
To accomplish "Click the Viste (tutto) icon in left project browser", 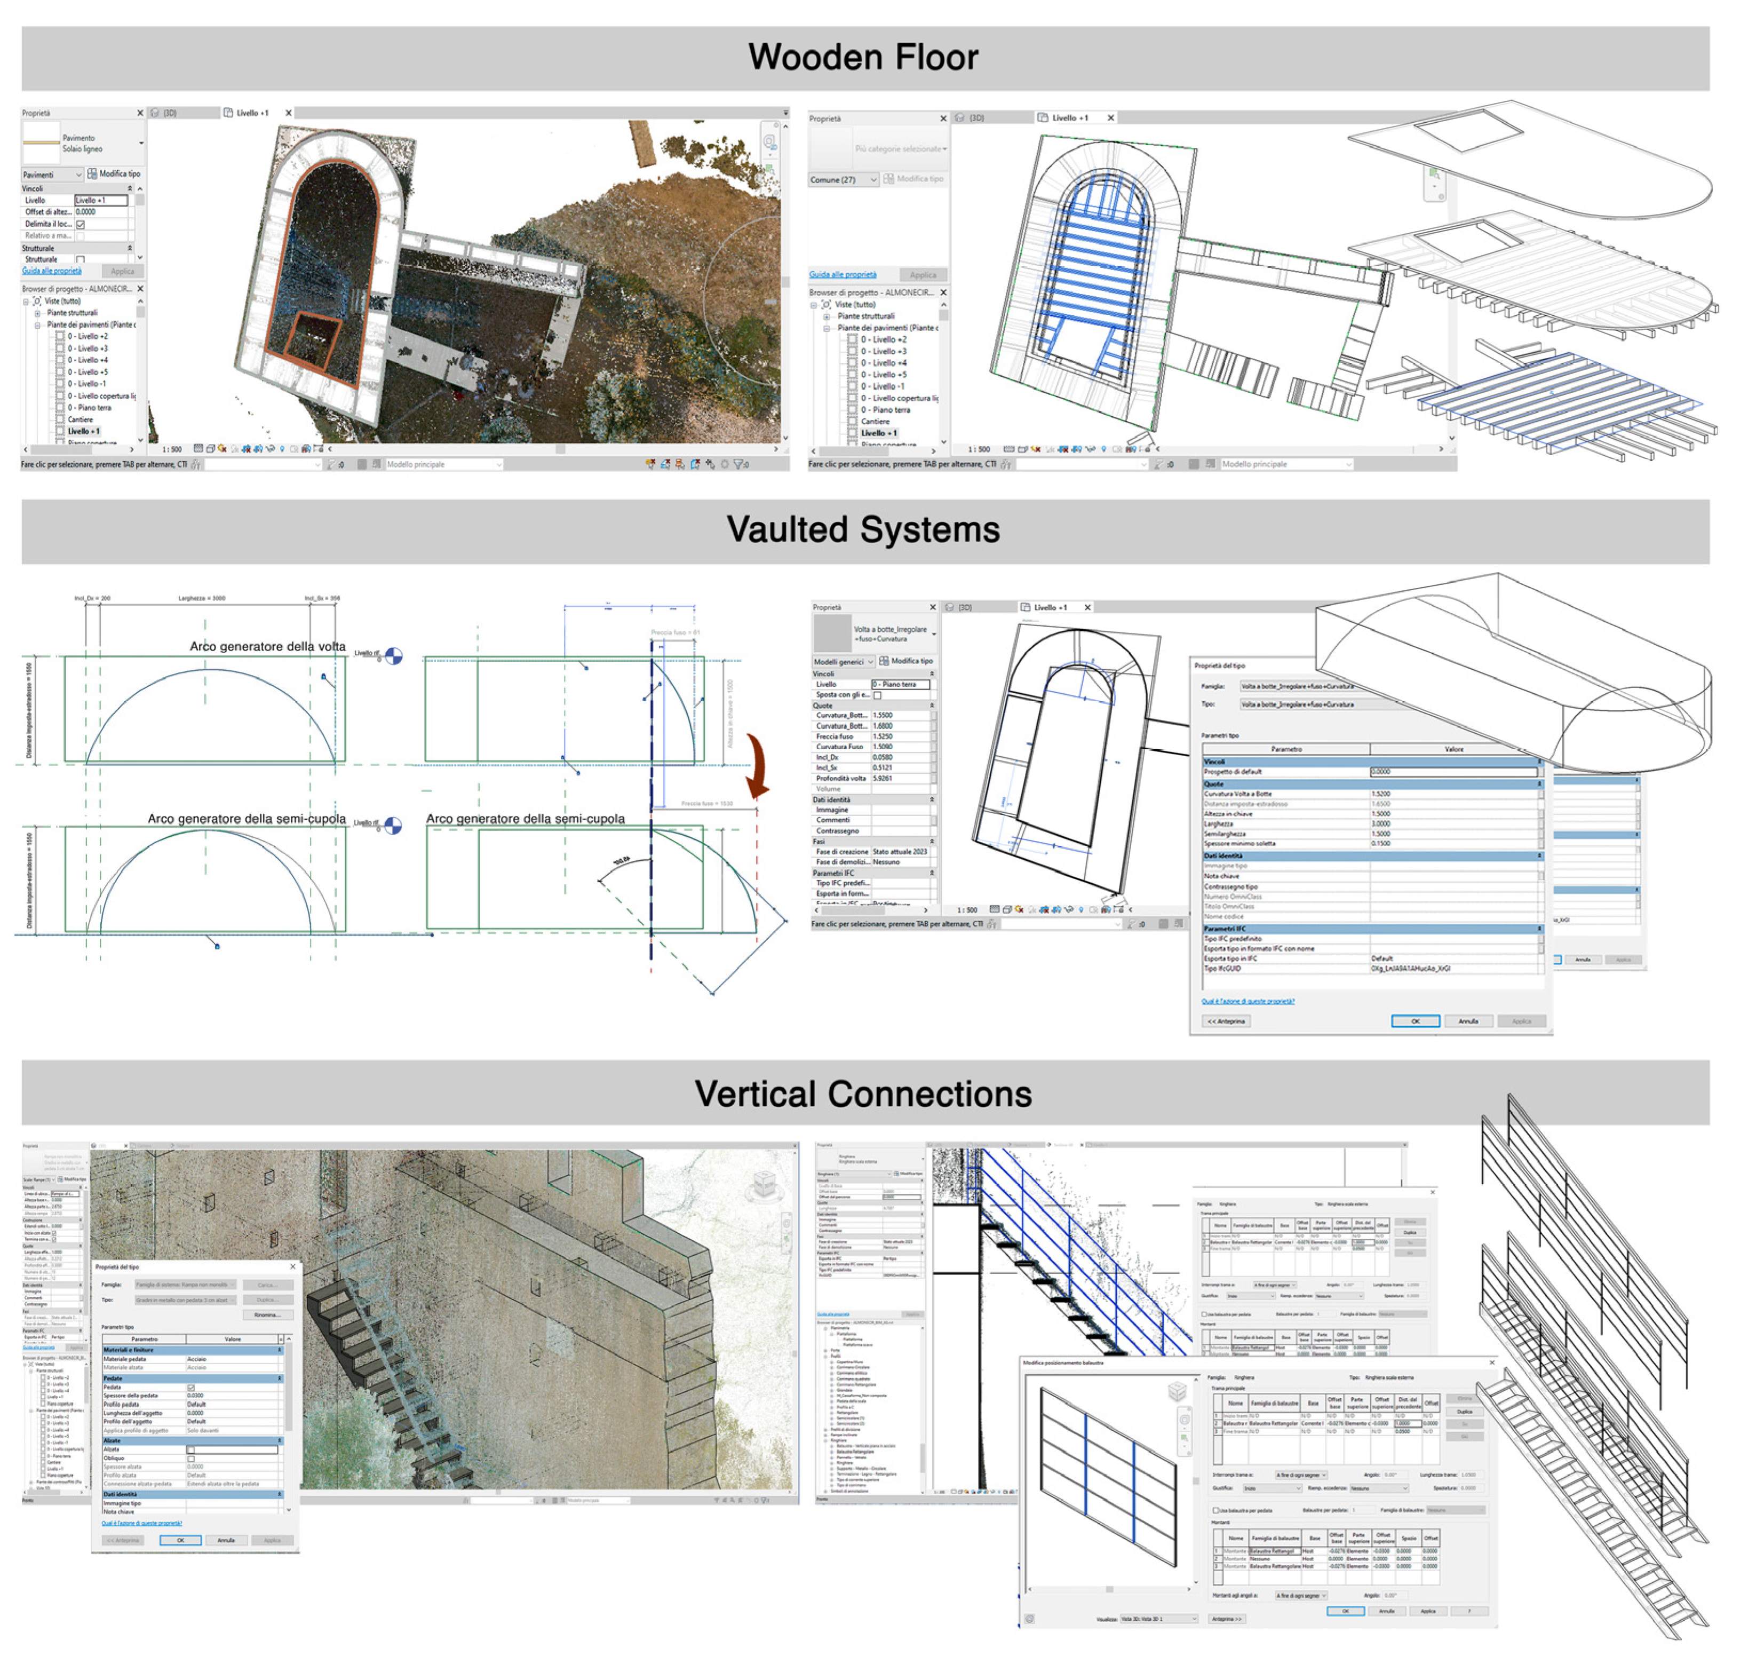I will pyautogui.click(x=37, y=301).
